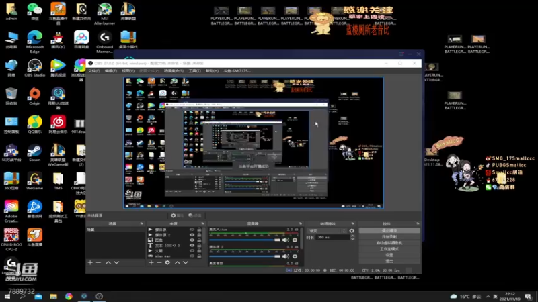Viewport: 538px width, 302px height.
Task: Open the 场景集合(S) menu in OBS
Action: click(x=174, y=71)
